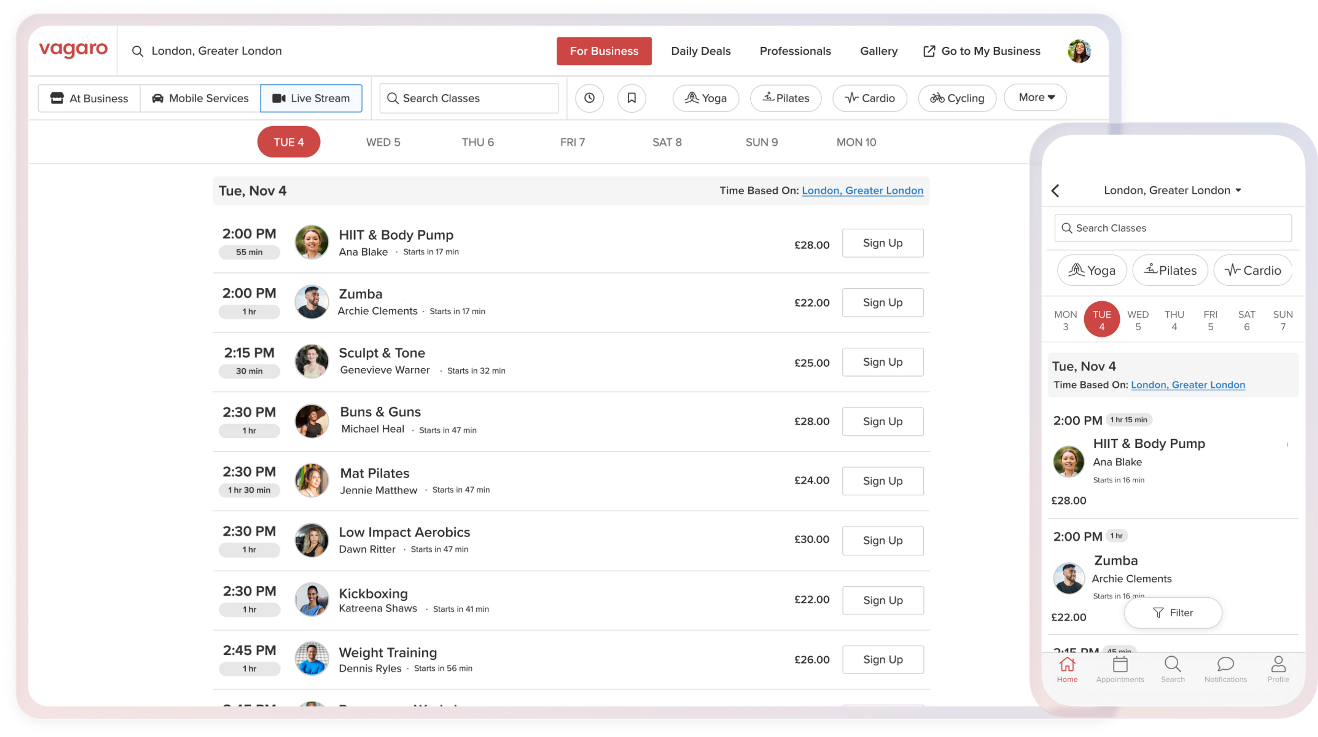Select the Cardio category chip
The width and height of the screenshot is (1318, 737).
[x=870, y=98]
